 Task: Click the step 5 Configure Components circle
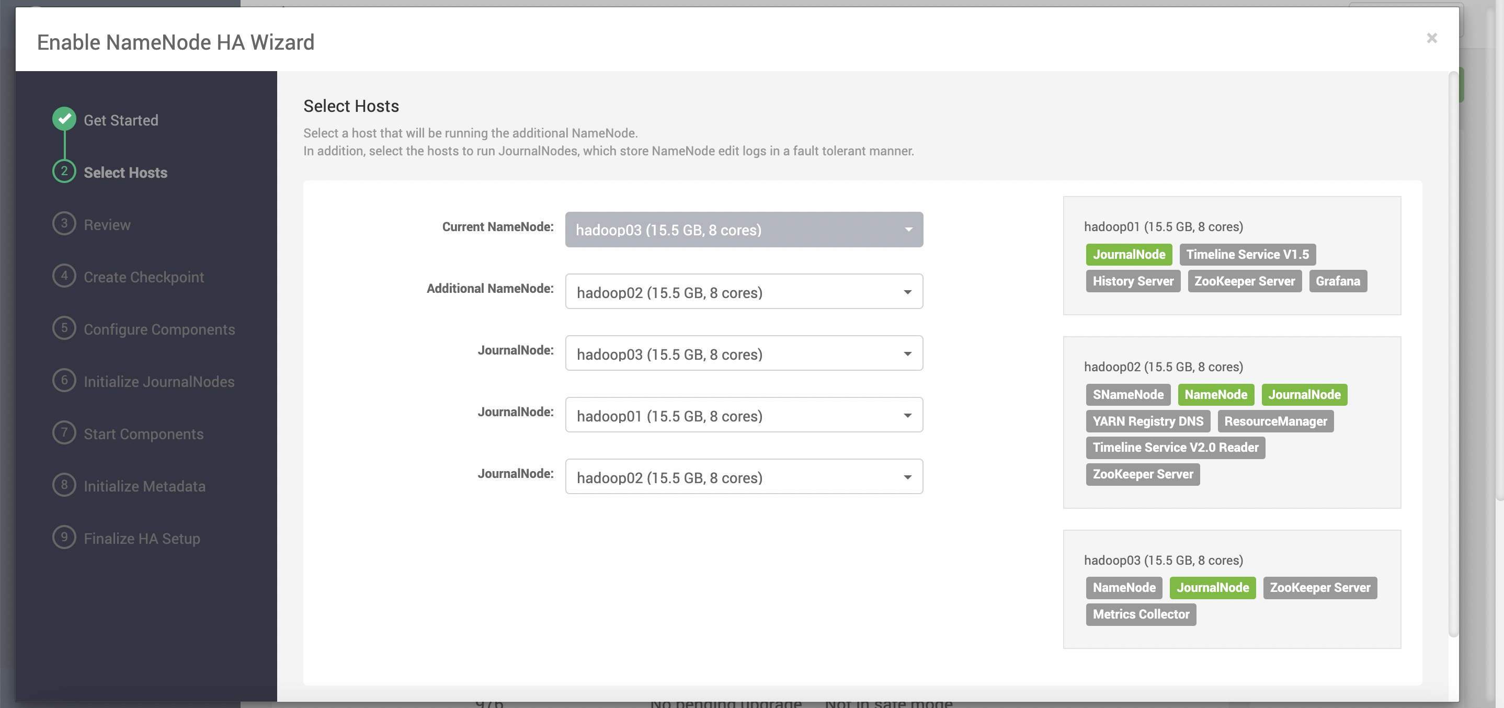click(64, 328)
